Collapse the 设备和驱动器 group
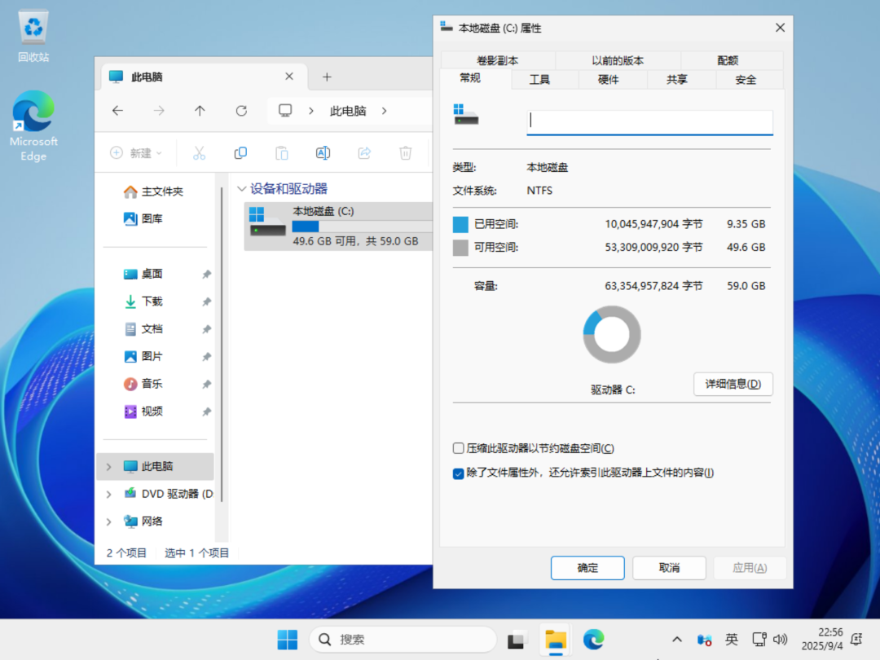Screen dimensions: 880x660 click(241, 188)
